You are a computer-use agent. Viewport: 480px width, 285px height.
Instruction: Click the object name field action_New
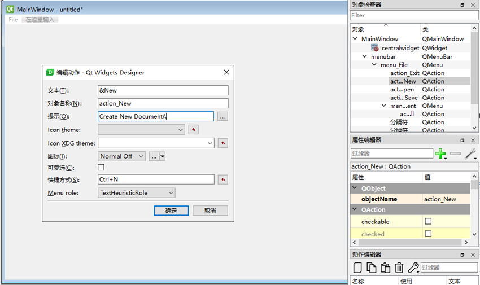163,103
